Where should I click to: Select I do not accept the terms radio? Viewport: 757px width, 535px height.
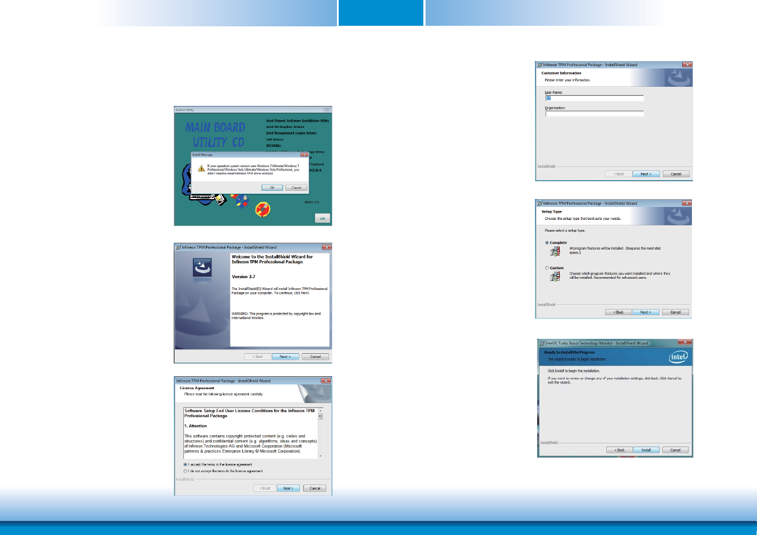click(x=186, y=471)
